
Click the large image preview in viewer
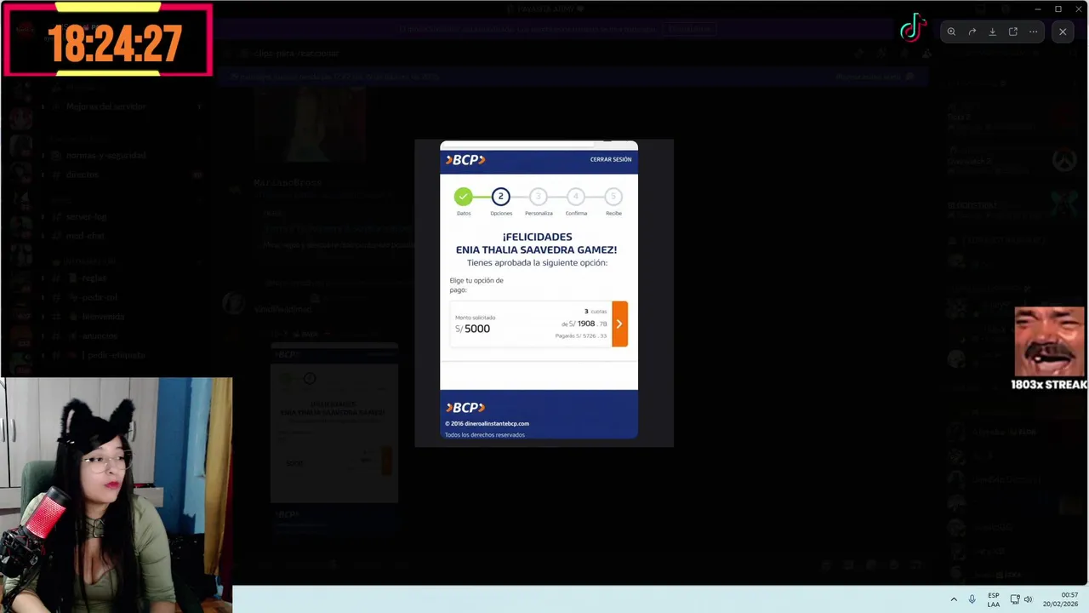pos(544,293)
